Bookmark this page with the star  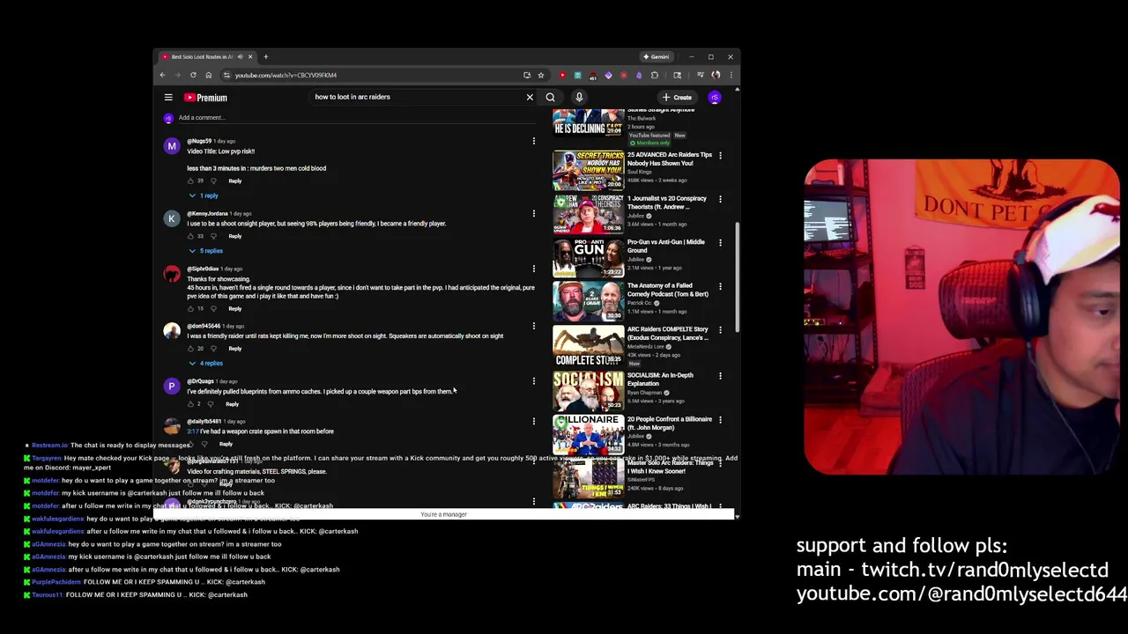click(x=541, y=75)
